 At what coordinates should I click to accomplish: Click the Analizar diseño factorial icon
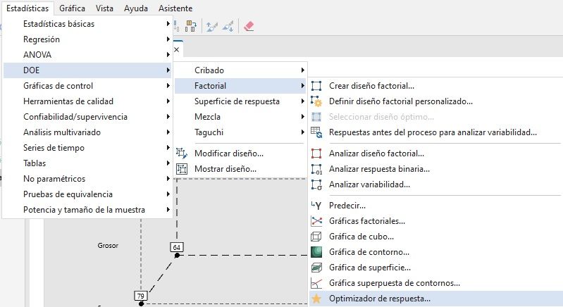pyautogui.click(x=316, y=153)
